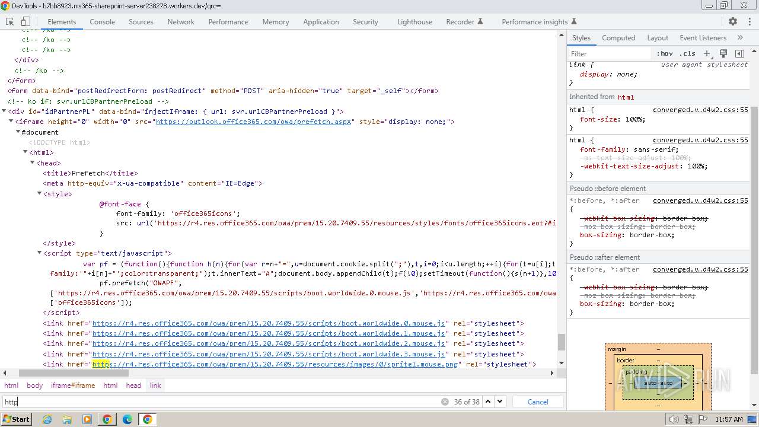The height and width of the screenshot is (427, 759).
Task: Open the boot.worldwide.0.mouse.js stylesheet link
Action: coord(269,323)
